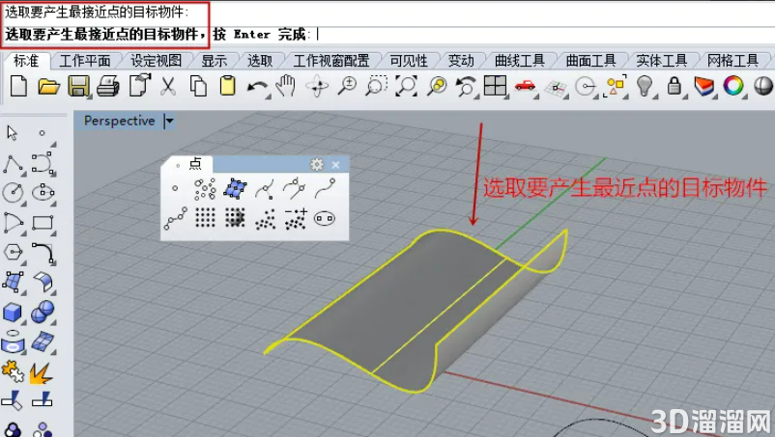Click the Point cloud icon in 点 panel
The width and height of the screenshot is (775, 437).
point(266,219)
